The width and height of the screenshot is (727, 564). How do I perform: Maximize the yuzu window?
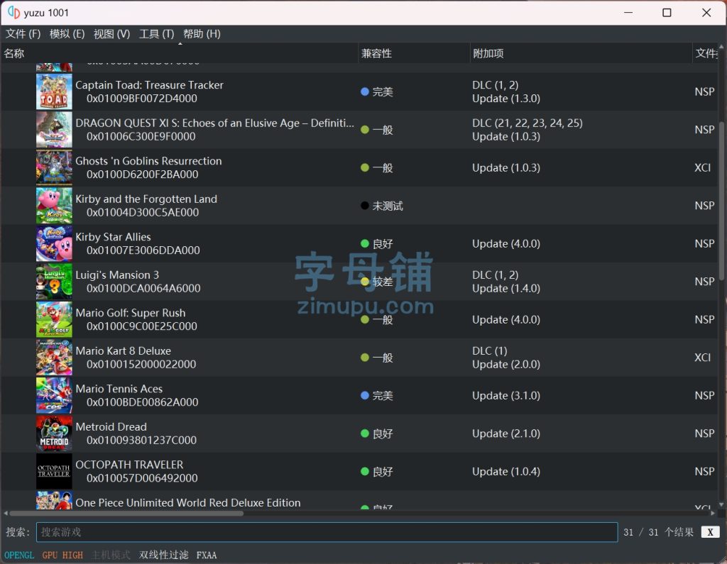667,13
